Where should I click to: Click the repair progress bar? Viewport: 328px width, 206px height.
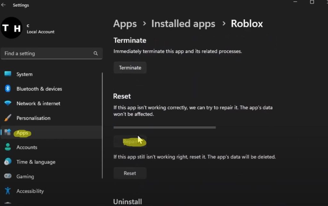tap(165, 127)
